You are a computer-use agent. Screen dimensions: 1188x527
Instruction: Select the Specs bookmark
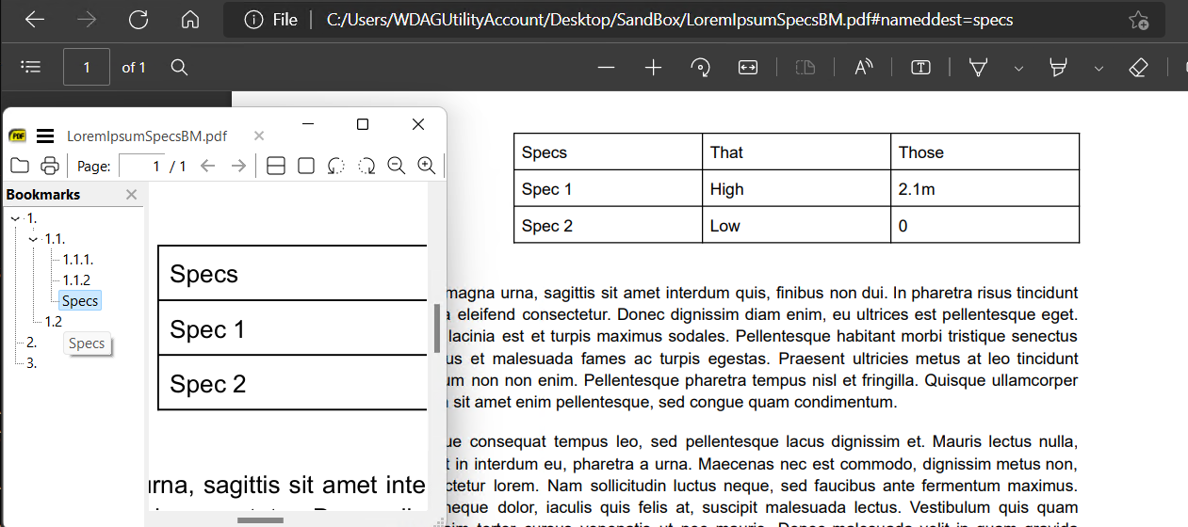coord(80,301)
